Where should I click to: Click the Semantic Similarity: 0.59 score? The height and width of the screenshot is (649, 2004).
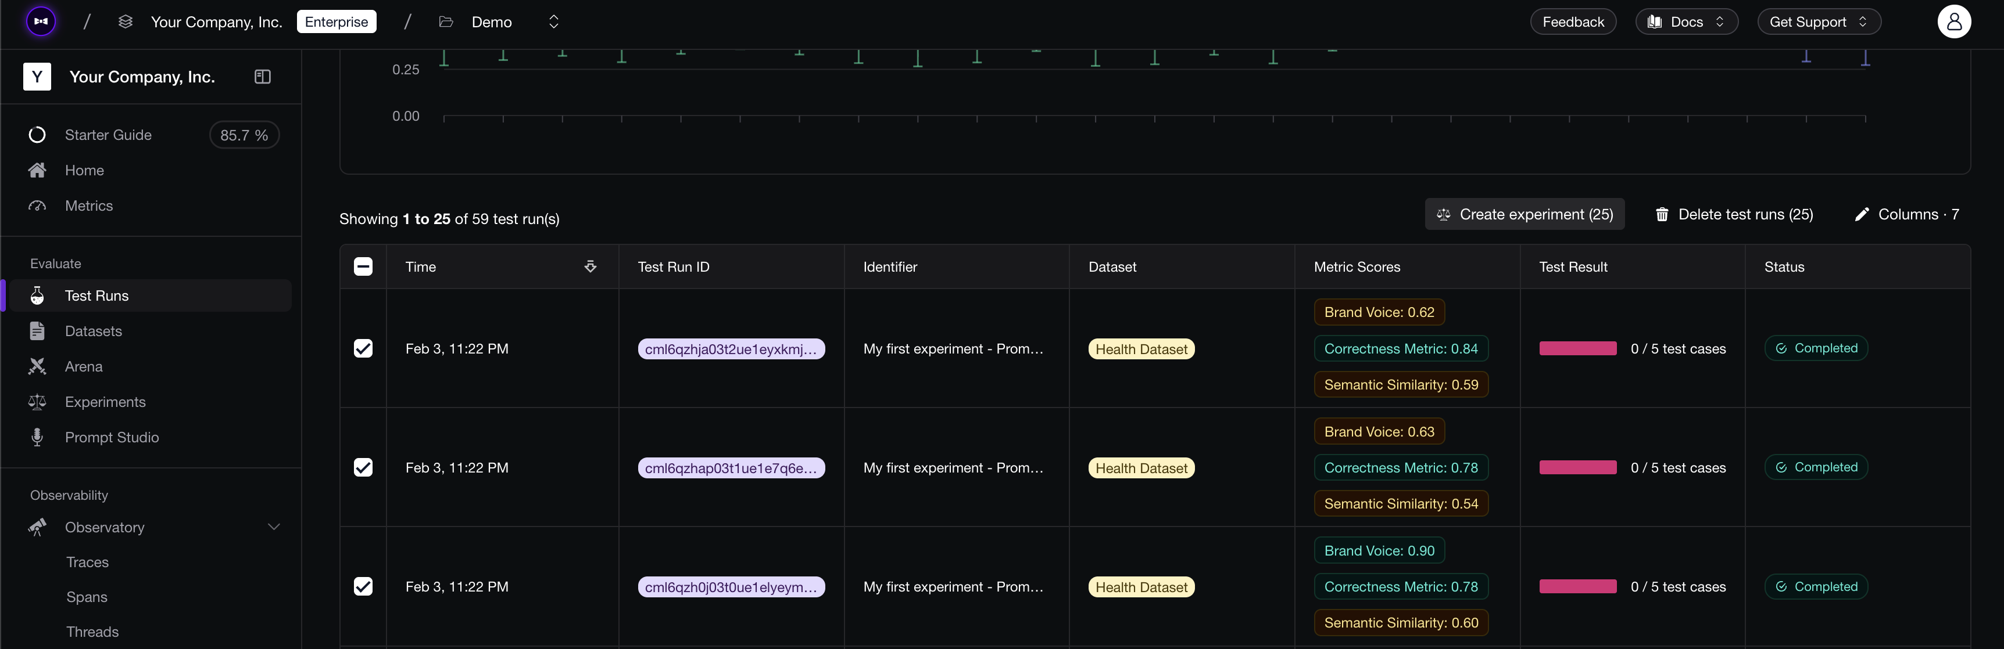coord(1401,385)
